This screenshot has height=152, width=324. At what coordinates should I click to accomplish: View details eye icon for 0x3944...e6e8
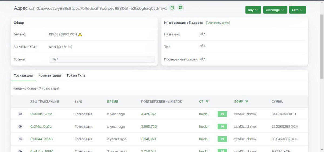[20, 139]
